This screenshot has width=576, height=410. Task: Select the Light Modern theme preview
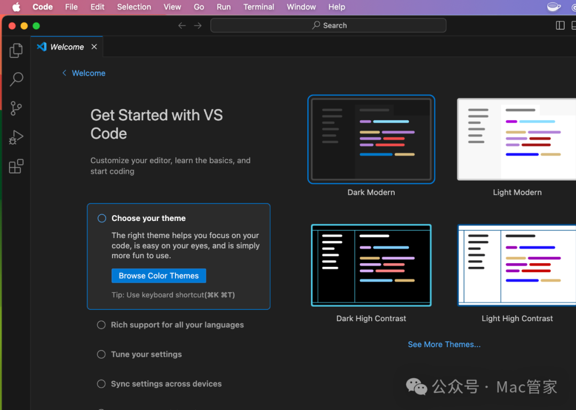[516, 140]
